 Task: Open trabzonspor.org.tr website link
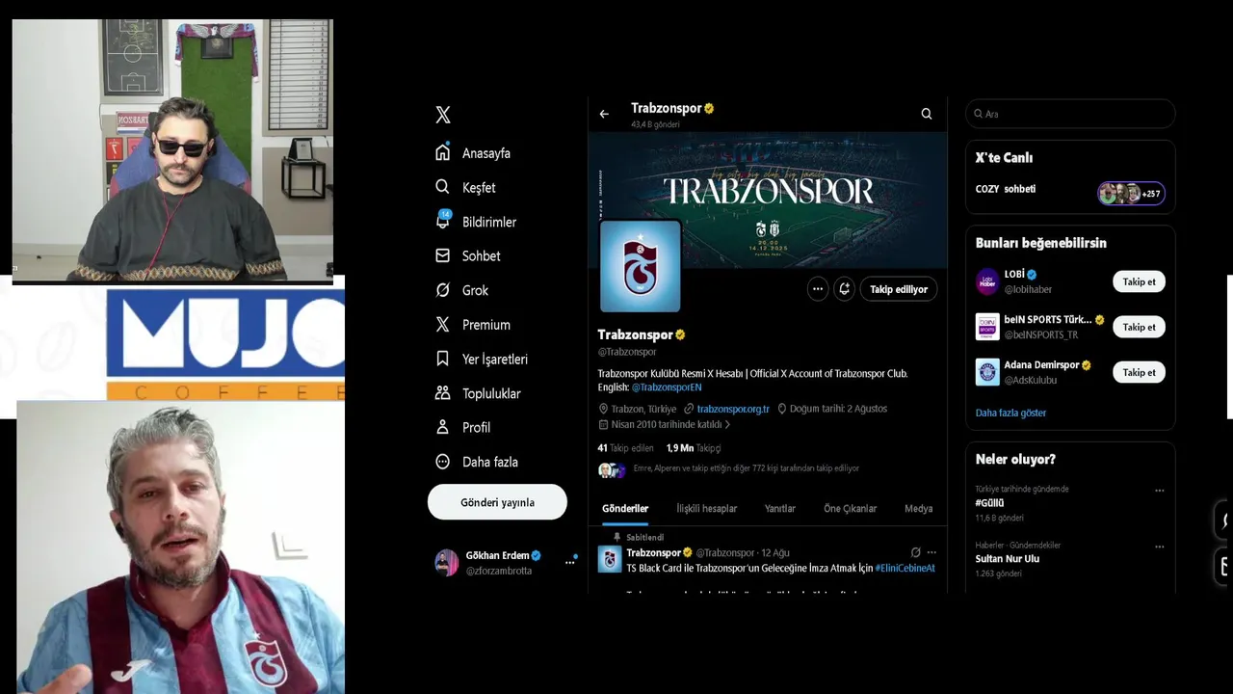(733, 409)
